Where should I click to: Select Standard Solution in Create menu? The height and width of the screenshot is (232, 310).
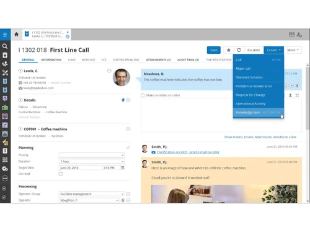pos(259,77)
